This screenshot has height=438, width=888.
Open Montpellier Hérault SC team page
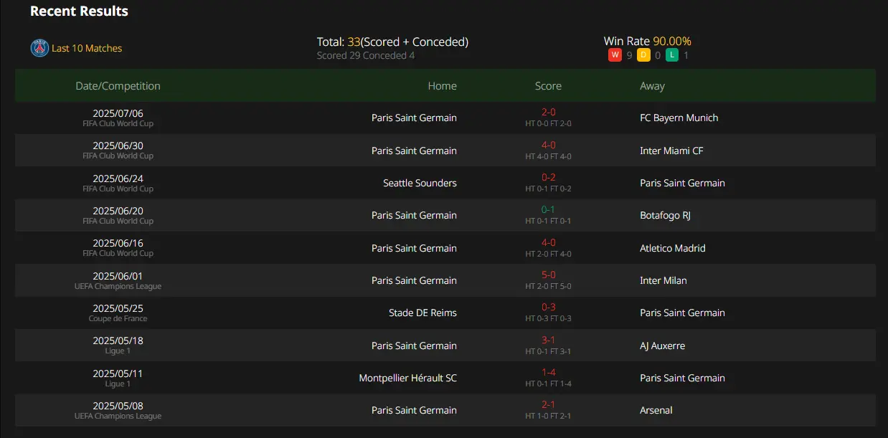click(407, 378)
